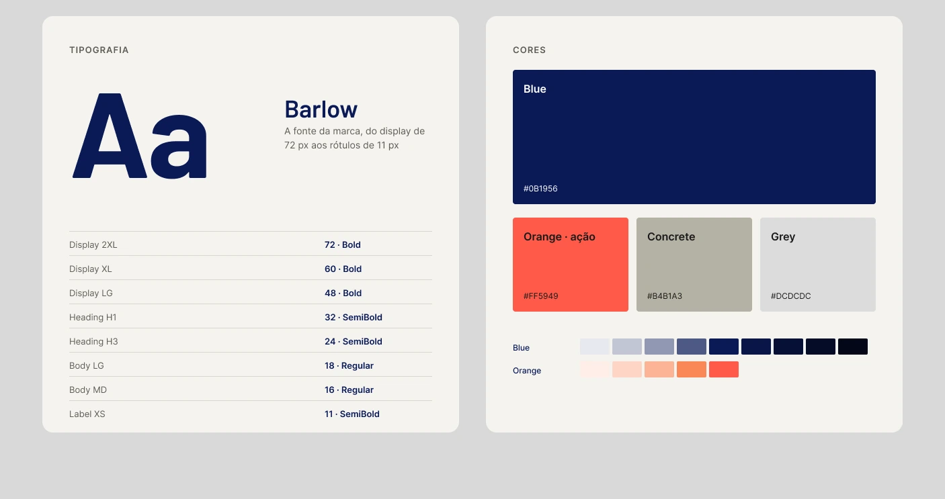Click the hex code #B4B1A3

click(x=665, y=296)
